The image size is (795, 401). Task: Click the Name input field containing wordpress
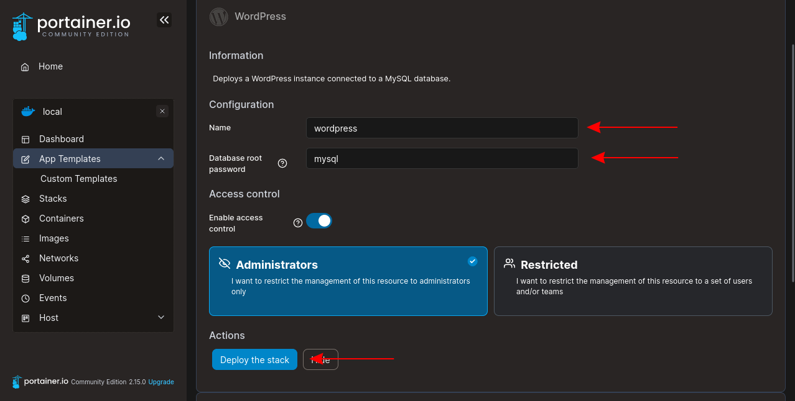(x=442, y=128)
